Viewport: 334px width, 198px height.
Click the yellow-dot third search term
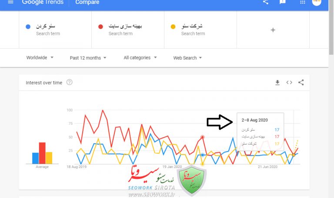[193, 30]
